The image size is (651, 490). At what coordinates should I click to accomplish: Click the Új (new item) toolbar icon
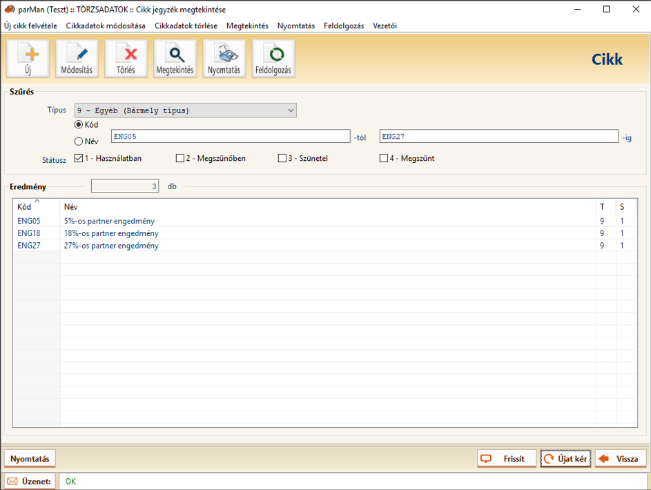pos(28,59)
